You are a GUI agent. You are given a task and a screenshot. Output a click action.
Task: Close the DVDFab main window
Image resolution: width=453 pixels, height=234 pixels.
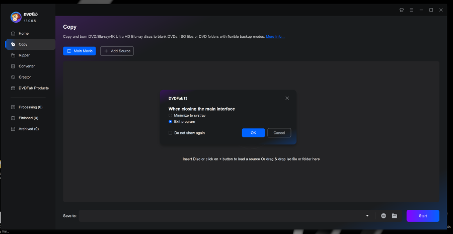pos(441,10)
